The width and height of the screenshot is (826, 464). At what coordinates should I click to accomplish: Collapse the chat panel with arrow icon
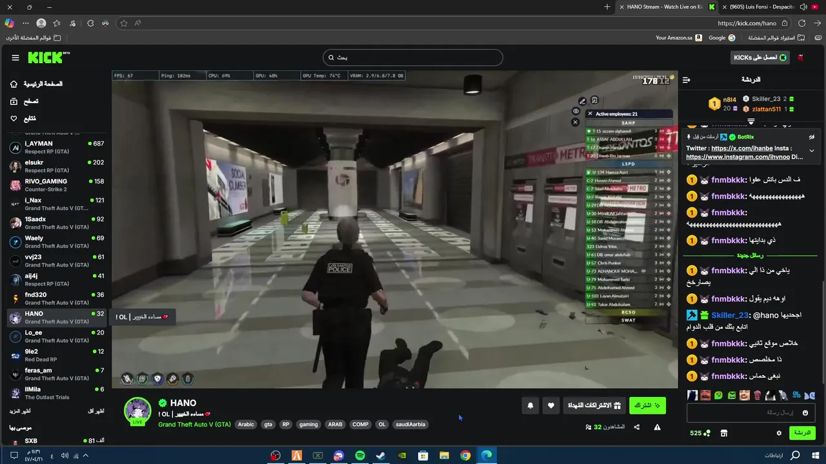tap(686, 80)
